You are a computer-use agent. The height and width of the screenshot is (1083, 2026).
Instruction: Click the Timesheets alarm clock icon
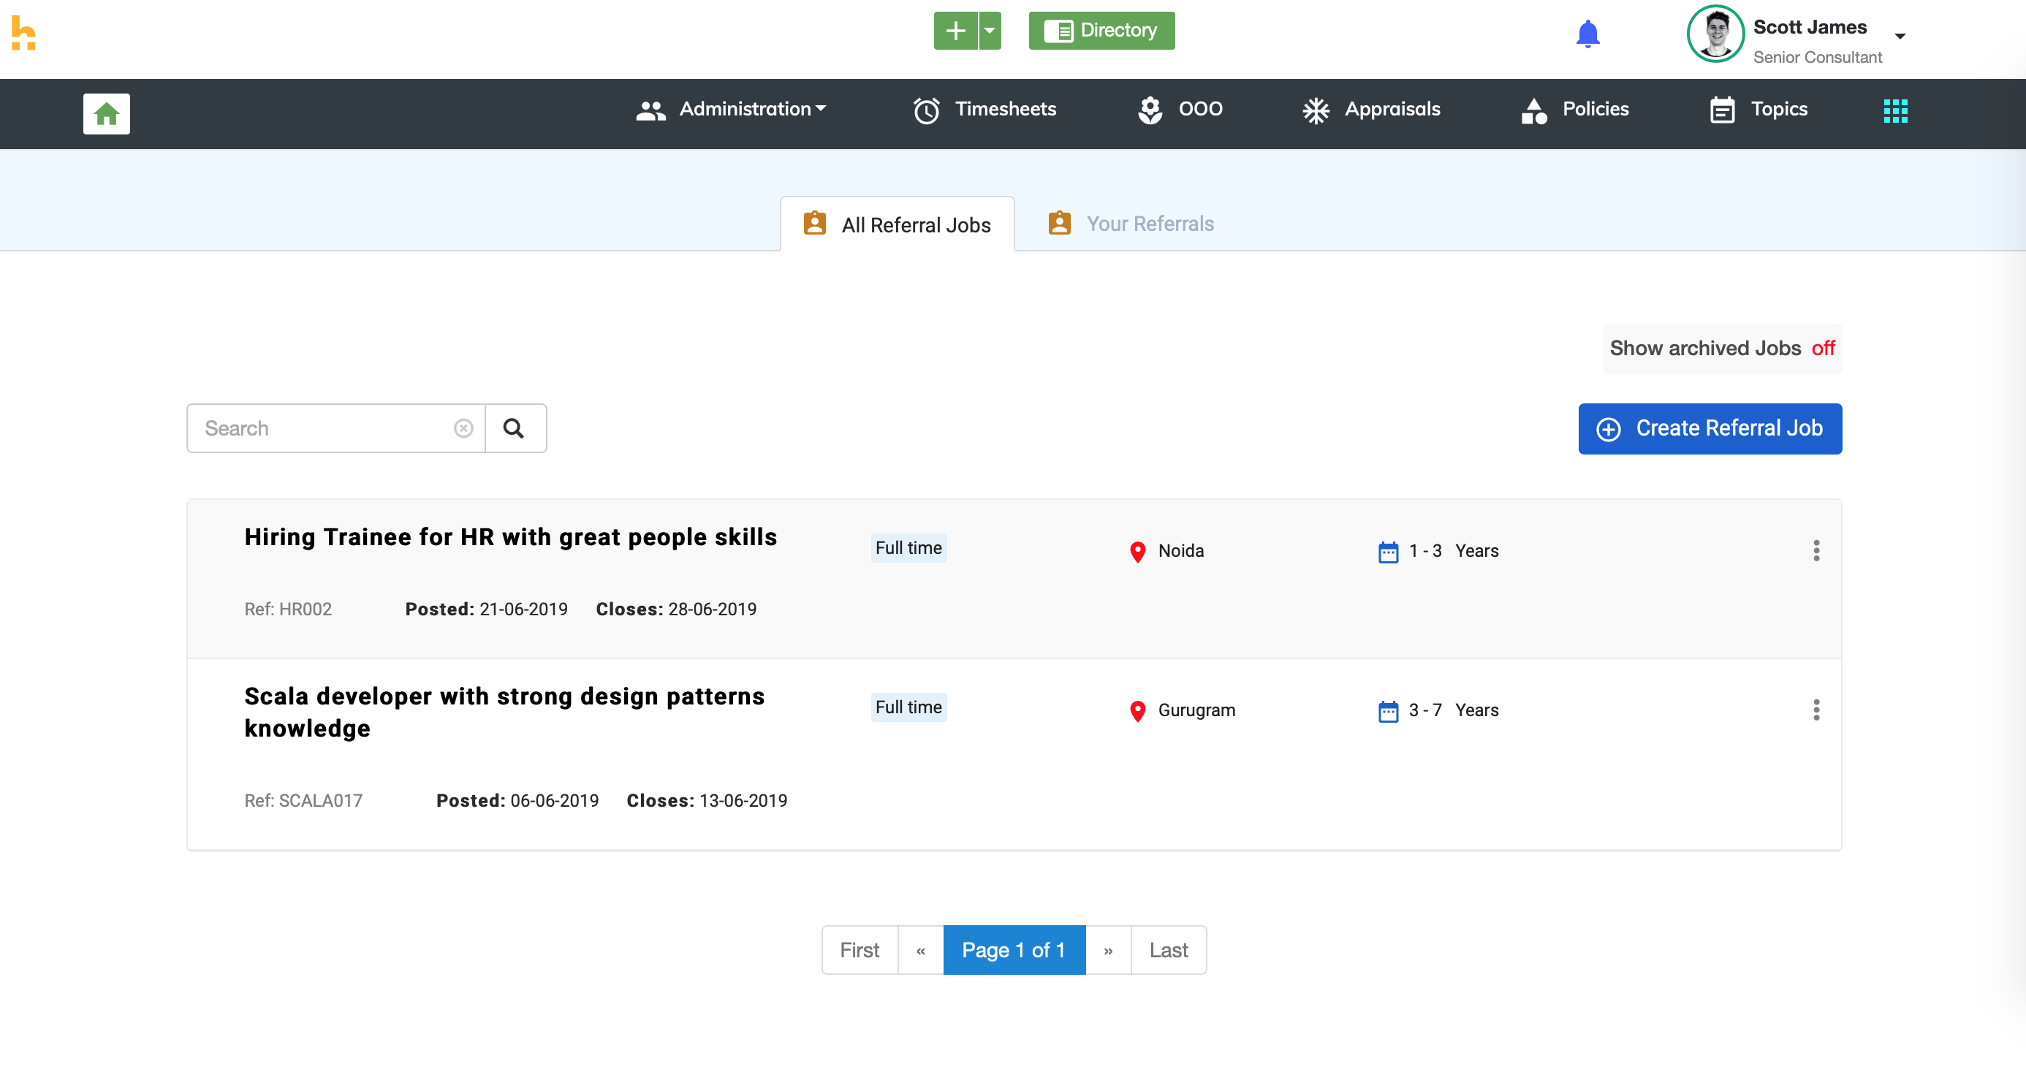pos(926,110)
